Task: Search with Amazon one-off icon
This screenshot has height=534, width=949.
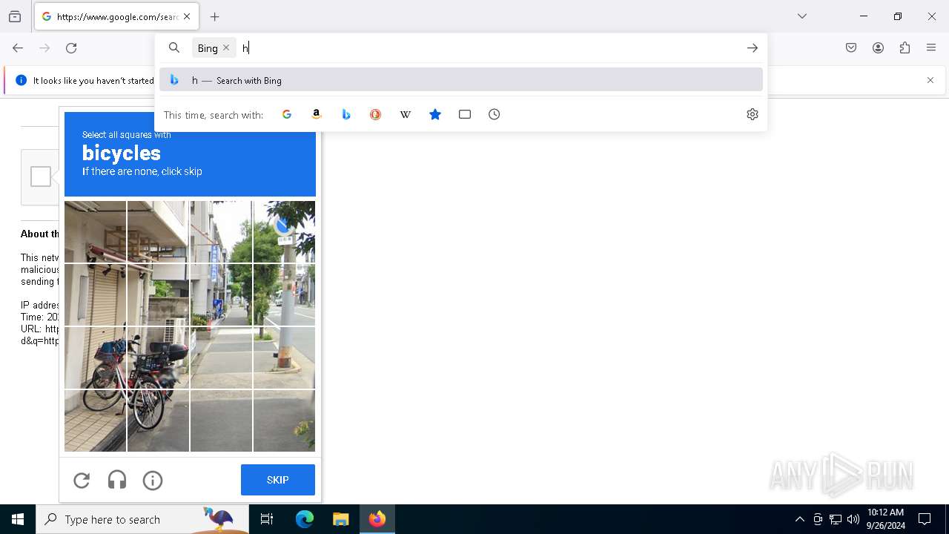Action: [x=317, y=114]
